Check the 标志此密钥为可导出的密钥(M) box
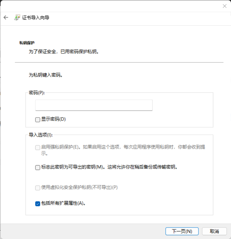This screenshot has width=231, height=239. [38, 167]
